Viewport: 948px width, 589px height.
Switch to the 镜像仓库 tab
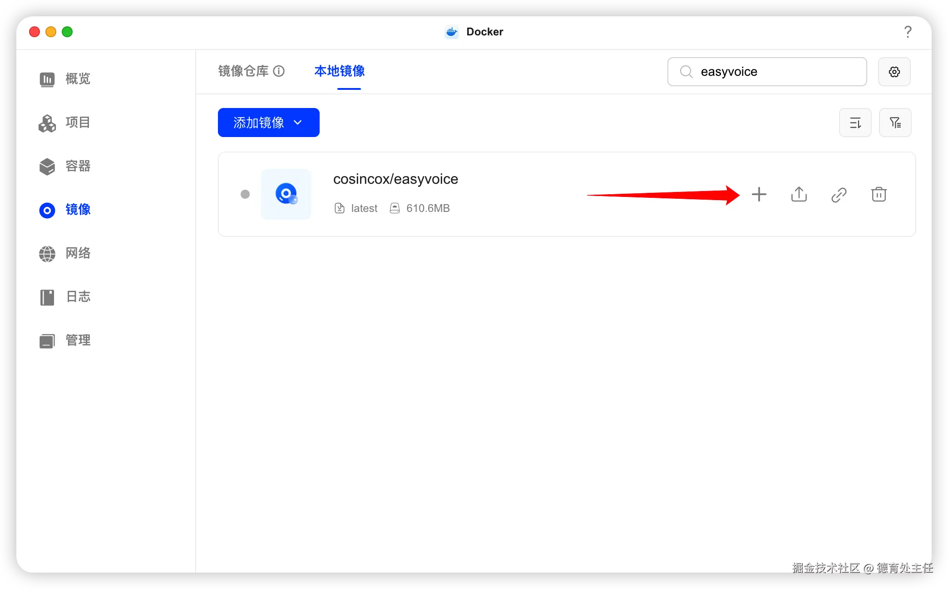tap(243, 71)
